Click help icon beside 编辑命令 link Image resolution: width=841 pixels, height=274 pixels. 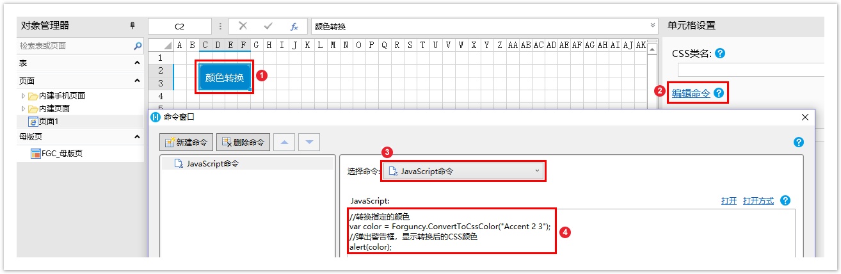719,93
